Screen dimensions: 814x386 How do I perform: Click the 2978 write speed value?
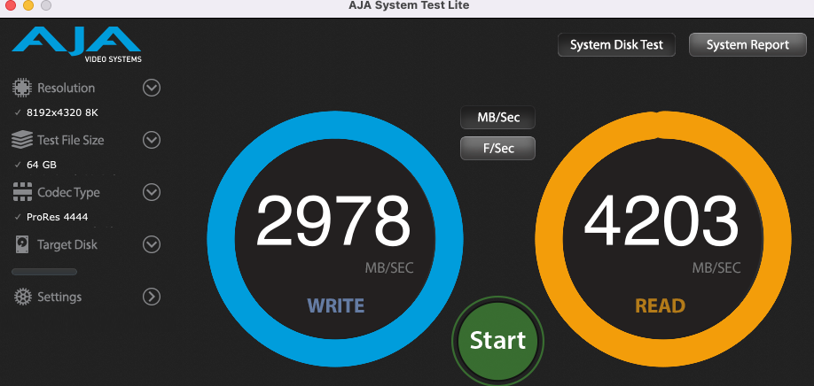click(333, 221)
